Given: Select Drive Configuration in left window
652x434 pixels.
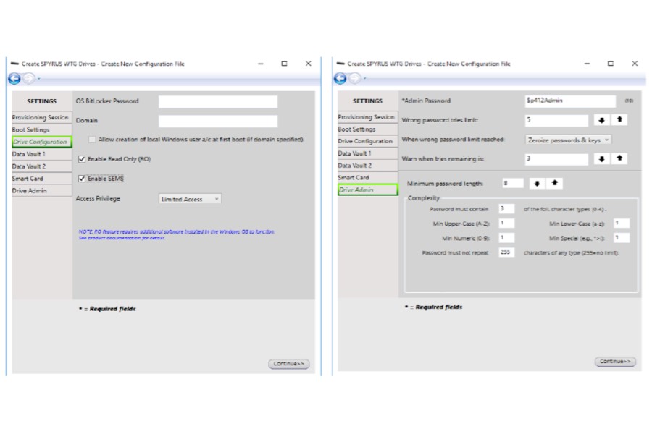Looking at the screenshot, I should point(41,142).
